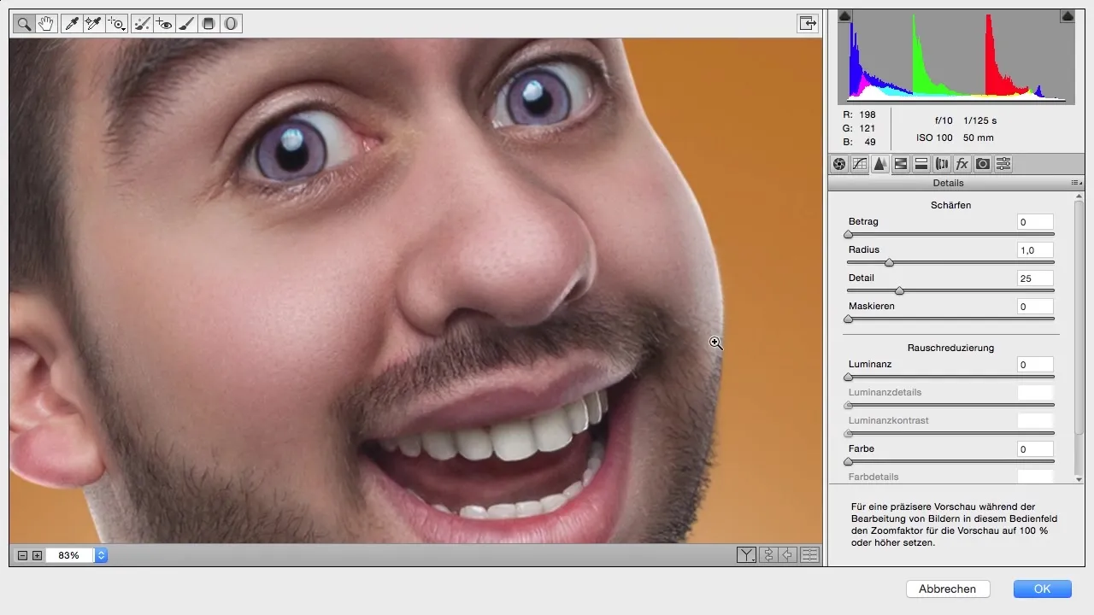Click the 83% zoom level field
The height and width of the screenshot is (615, 1094).
[x=70, y=555]
